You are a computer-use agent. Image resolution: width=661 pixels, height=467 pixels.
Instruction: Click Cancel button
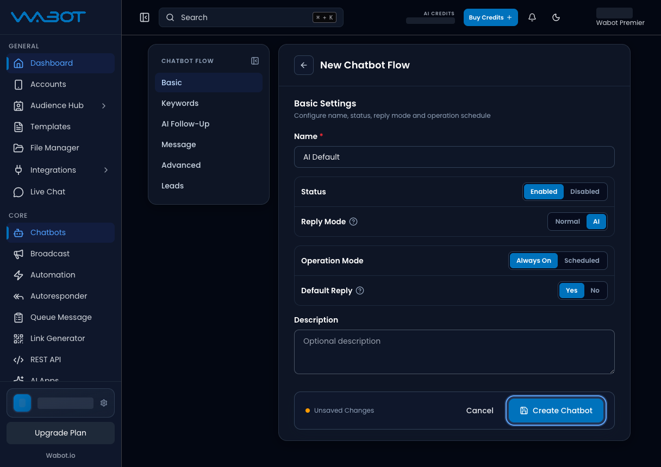point(480,411)
